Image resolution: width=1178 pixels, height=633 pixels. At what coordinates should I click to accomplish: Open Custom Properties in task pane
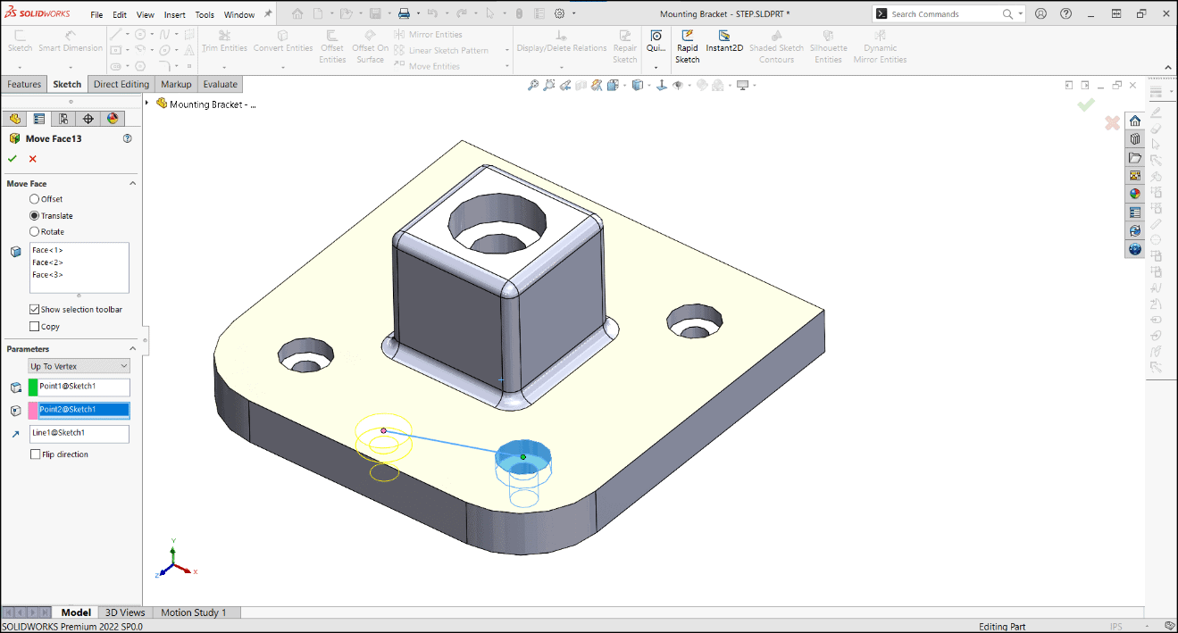(1135, 212)
